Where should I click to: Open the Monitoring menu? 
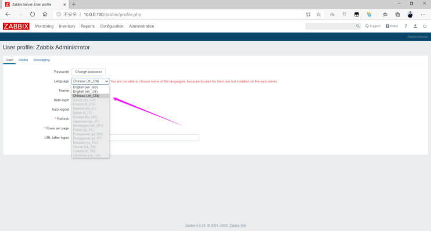click(x=44, y=26)
